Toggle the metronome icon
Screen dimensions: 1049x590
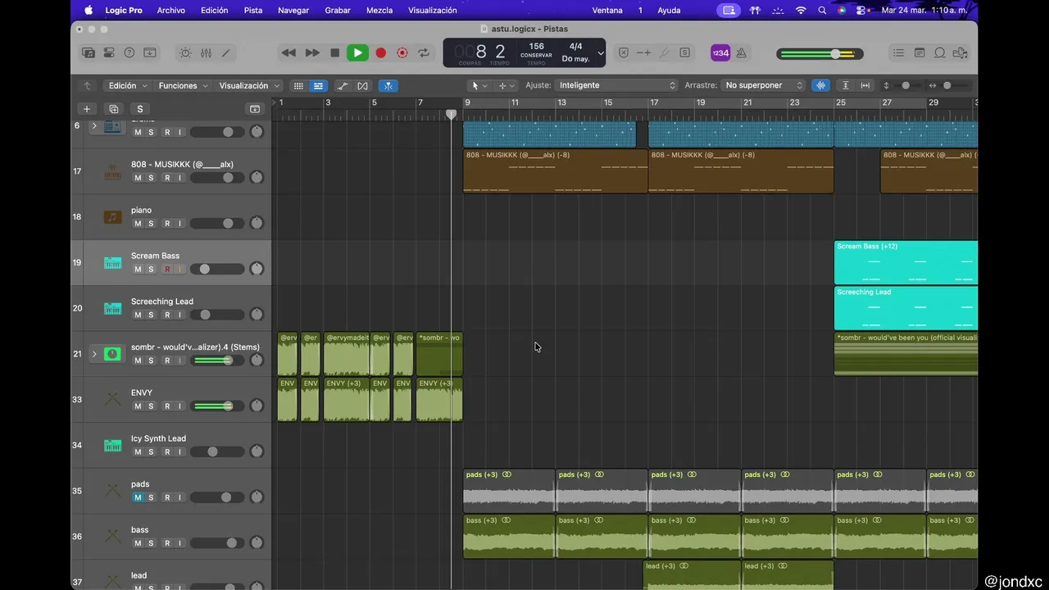point(741,52)
